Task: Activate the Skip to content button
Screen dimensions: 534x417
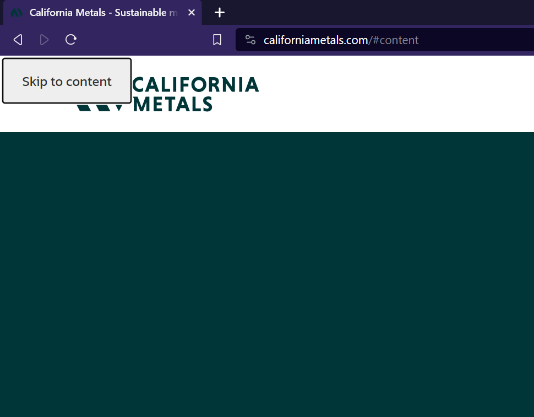Action: [x=67, y=81]
